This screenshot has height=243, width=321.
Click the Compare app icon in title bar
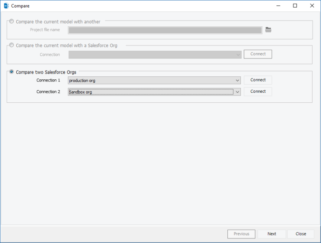(x=6, y=6)
